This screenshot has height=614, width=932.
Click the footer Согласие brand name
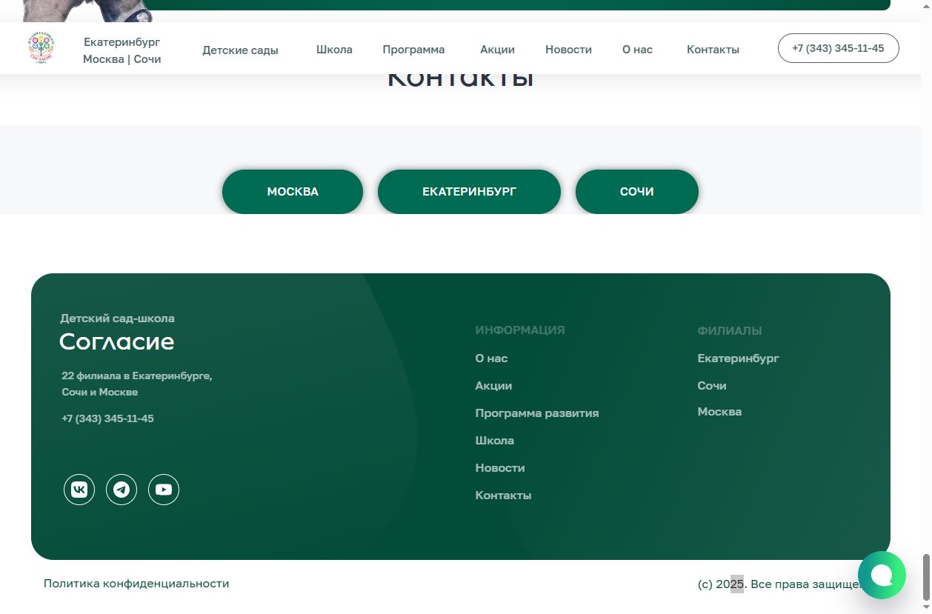click(117, 341)
